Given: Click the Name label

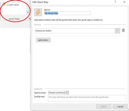Looking at the screenshot, I should pos(47,10).
